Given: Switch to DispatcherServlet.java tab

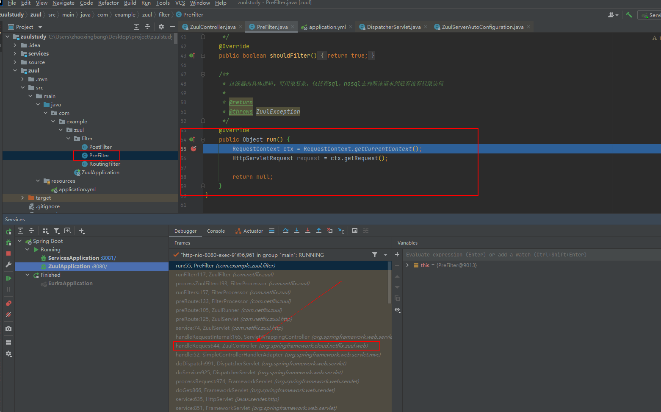Looking at the screenshot, I should click(x=394, y=27).
